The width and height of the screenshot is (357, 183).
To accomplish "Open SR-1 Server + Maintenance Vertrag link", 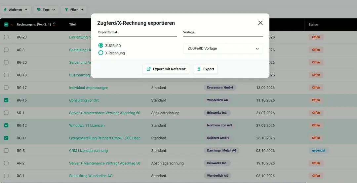I will click(x=105, y=113).
